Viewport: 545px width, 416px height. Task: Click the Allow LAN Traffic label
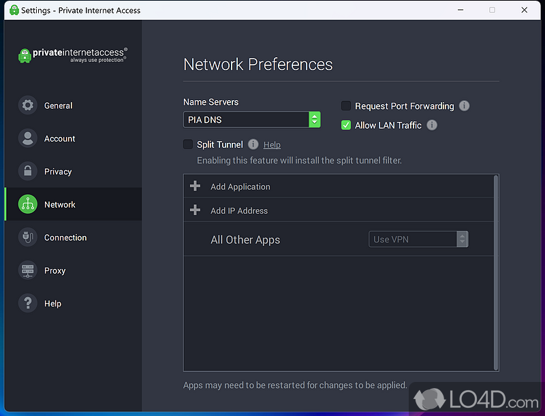click(388, 125)
